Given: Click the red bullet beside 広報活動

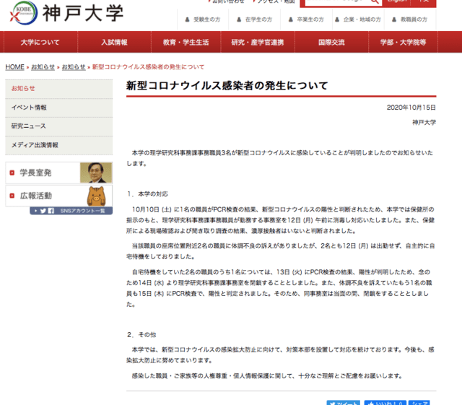Looking at the screenshot, I should coord(12,196).
